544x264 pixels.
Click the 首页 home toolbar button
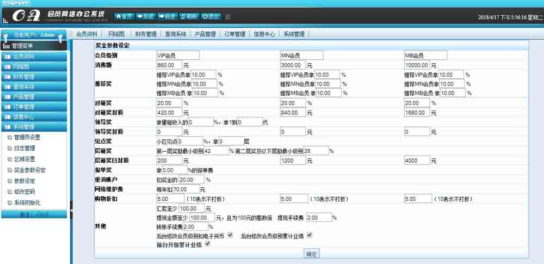124,16
